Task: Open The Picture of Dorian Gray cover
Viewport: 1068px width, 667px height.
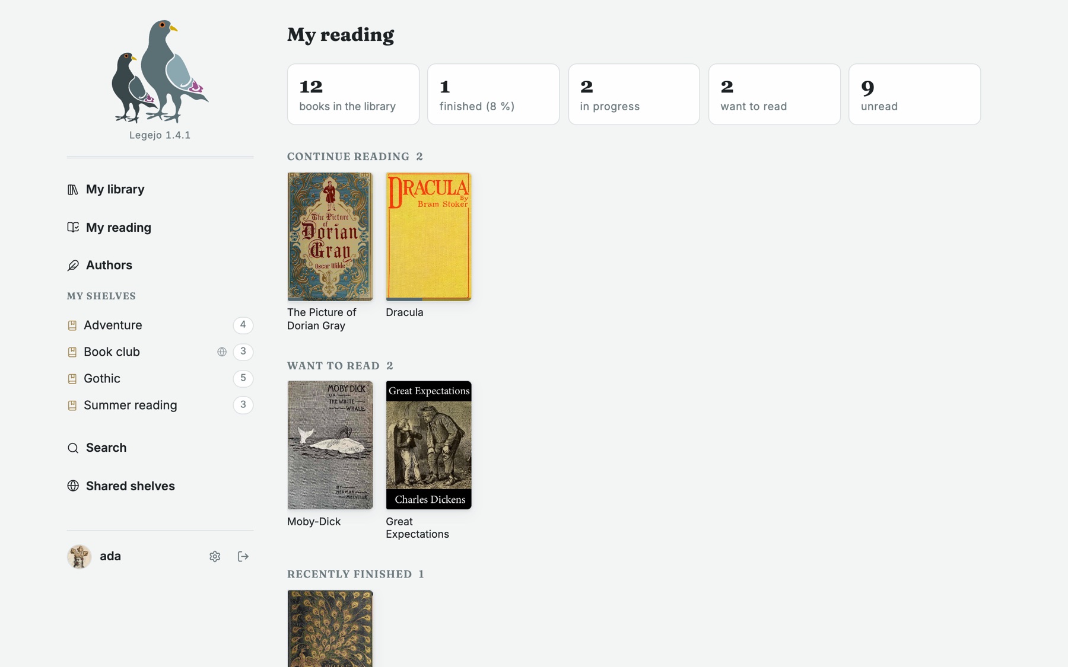Action: pyautogui.click(x=330, y=237)
